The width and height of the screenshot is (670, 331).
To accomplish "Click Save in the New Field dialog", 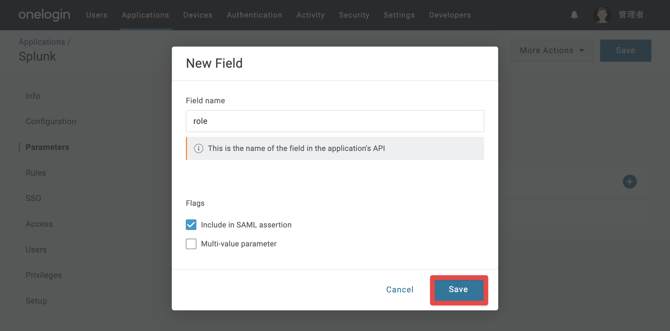I will [459, 290].
